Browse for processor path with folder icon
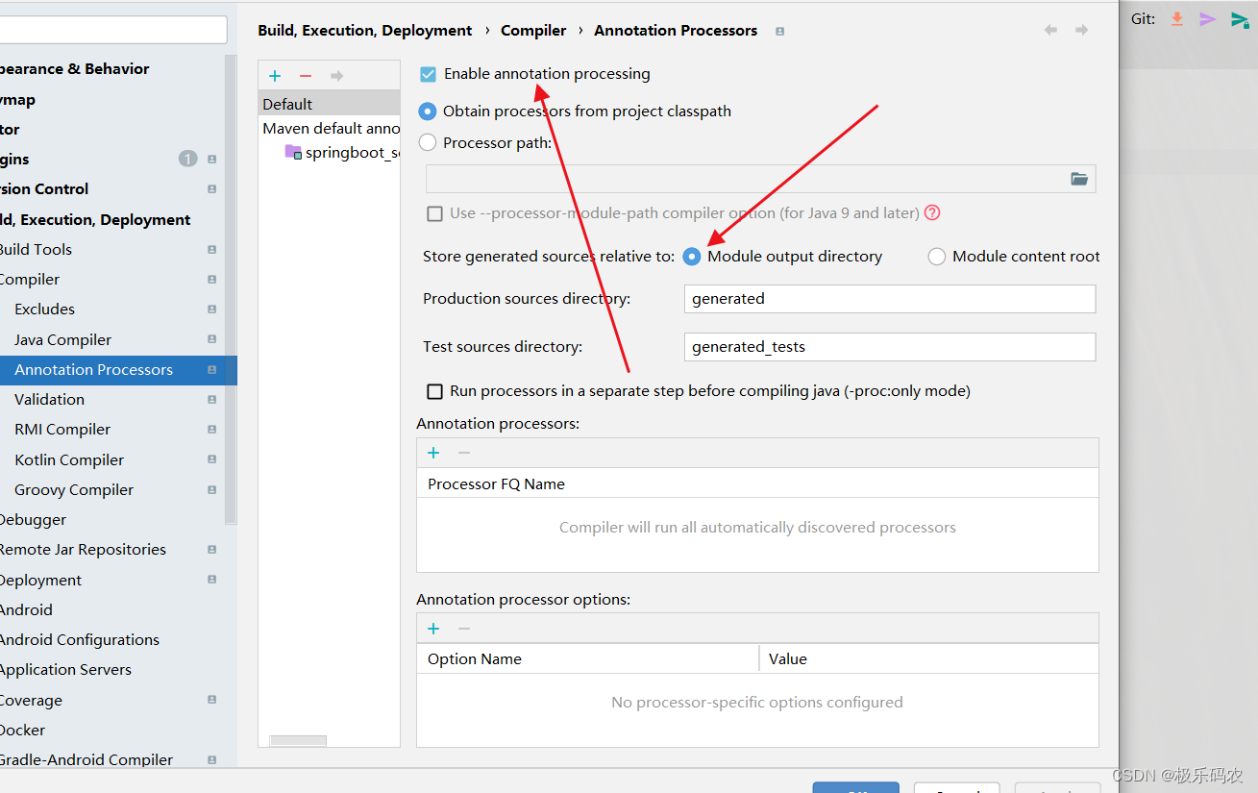 [x=1079, y=179]
